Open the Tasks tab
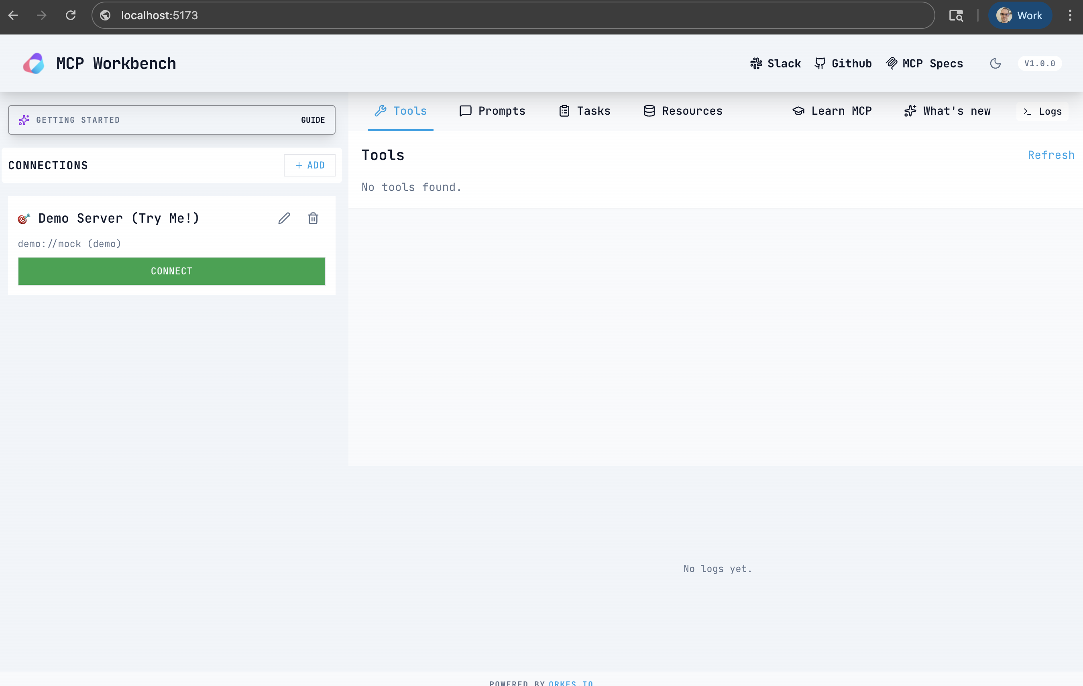 pyautogui.click(x=584, y=111)
